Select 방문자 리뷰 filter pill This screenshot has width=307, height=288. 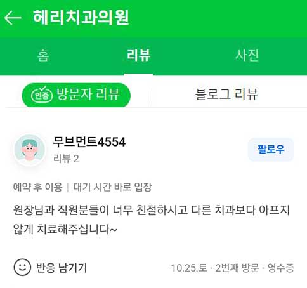point(76,95)
